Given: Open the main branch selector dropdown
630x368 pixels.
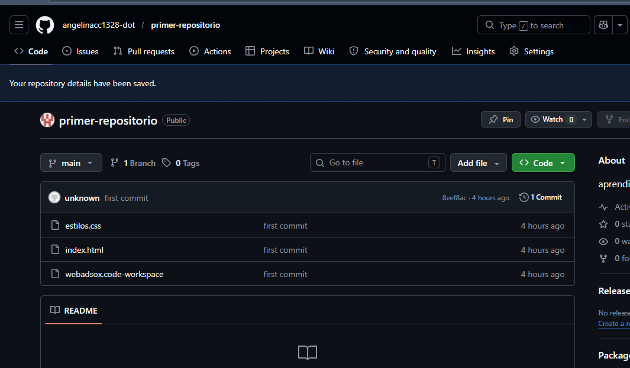Looking at the screenshot, I should coord(71,162).
